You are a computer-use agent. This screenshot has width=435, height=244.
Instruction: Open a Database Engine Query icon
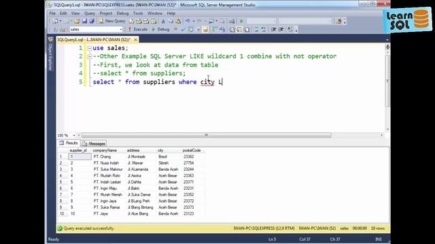pyautogui.click(x=131, y=21)
